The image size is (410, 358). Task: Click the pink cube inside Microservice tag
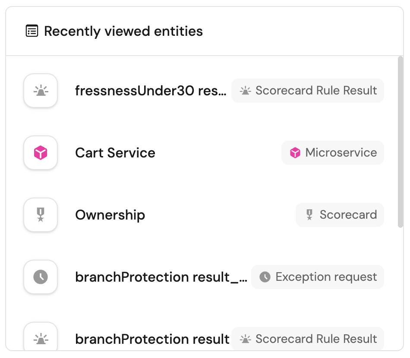click(295, 153)
